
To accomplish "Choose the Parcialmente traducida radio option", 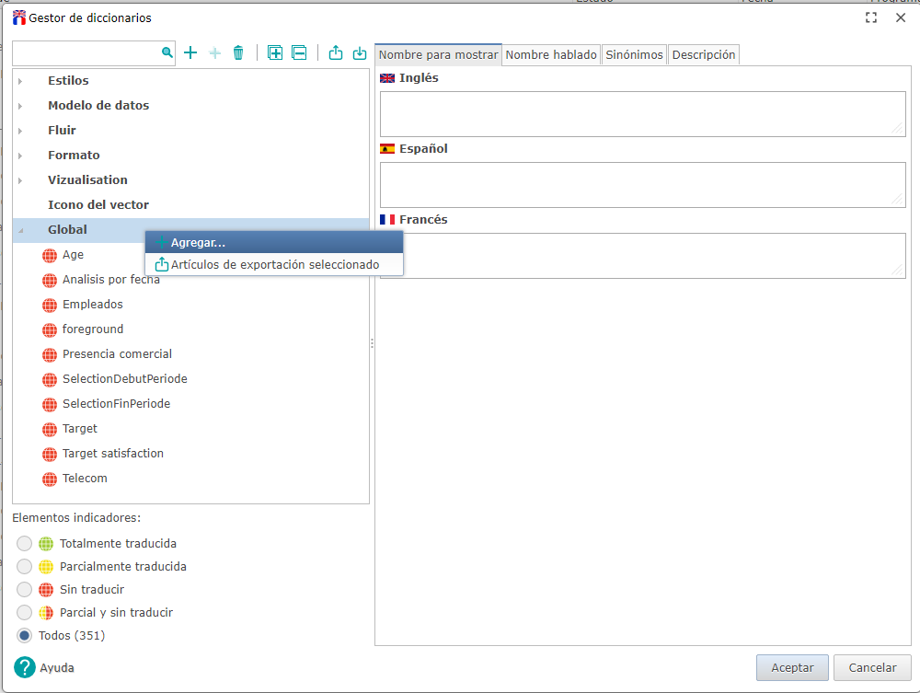I will (x=25, y=567).
